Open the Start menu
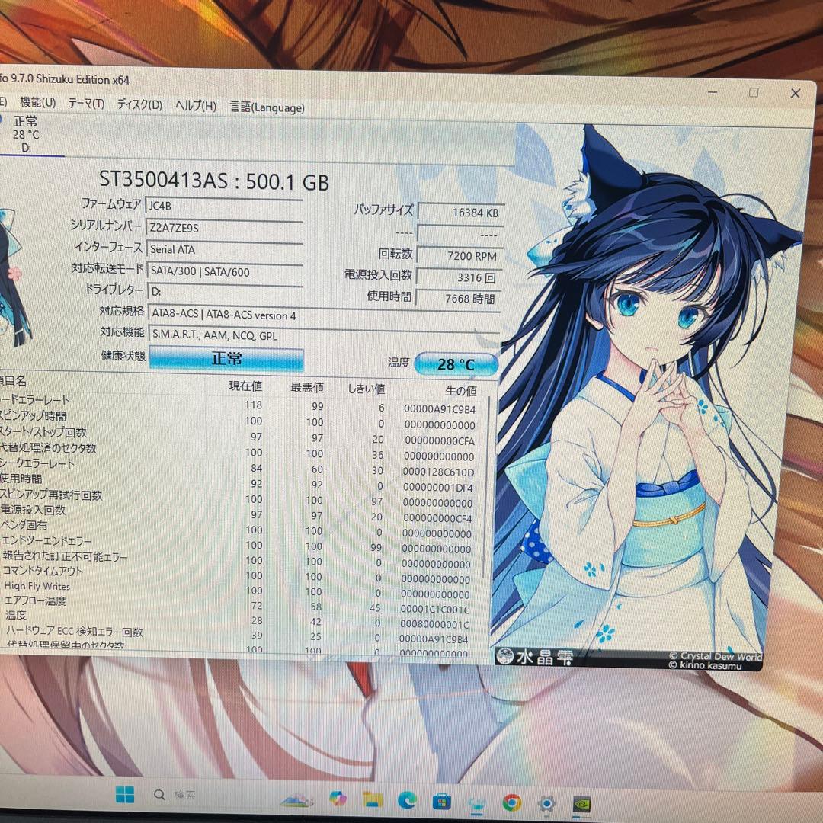The height and width of the screenshot is (823, 823). 124,795
